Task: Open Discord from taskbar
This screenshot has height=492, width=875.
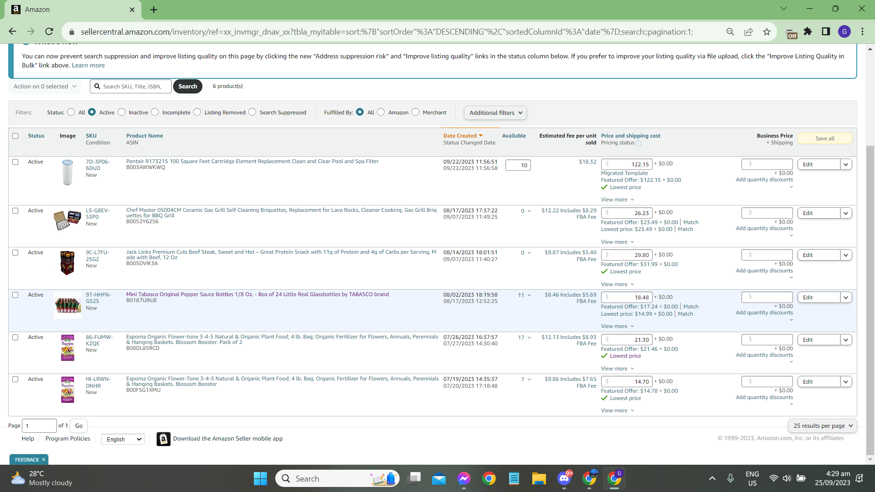Action: (564, 478)
